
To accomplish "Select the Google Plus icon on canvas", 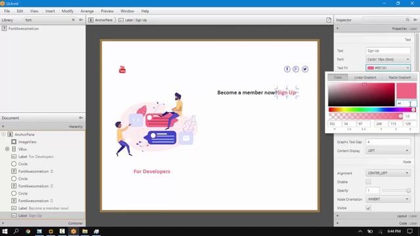I will tap(296, 69).
